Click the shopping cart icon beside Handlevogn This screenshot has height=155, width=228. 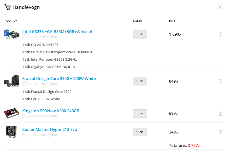click(8, 7)
